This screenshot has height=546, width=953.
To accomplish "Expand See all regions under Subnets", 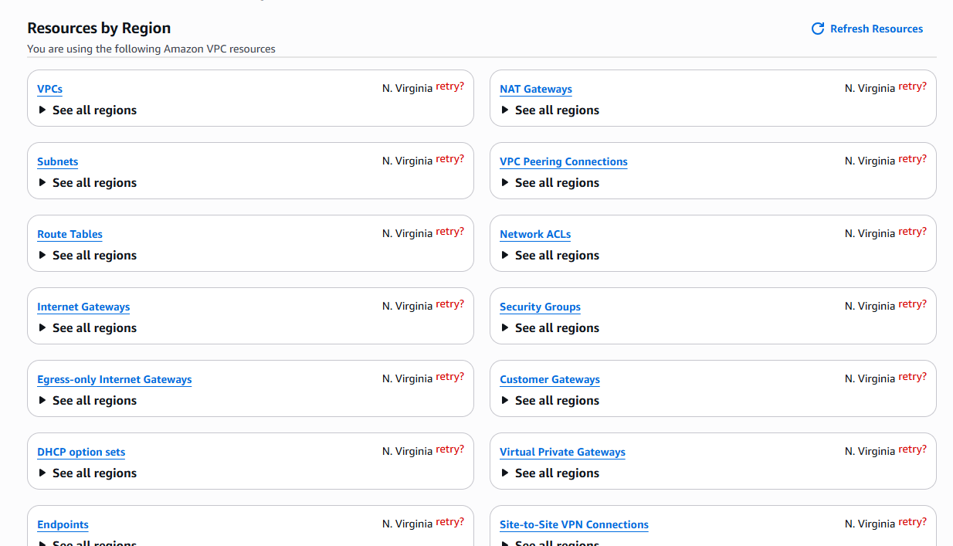I will pyautogui.click(x=86, y=183).
